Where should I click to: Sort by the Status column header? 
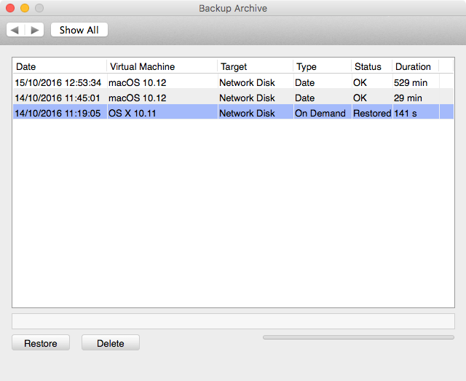tap(372, 66)
